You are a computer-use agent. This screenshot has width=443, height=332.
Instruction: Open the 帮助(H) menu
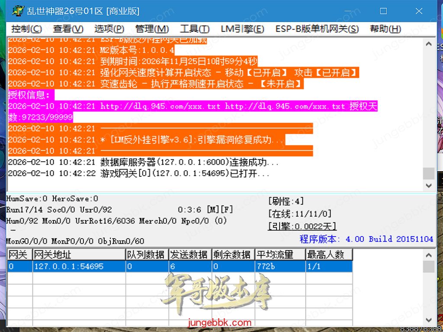(x=385, y=29)
